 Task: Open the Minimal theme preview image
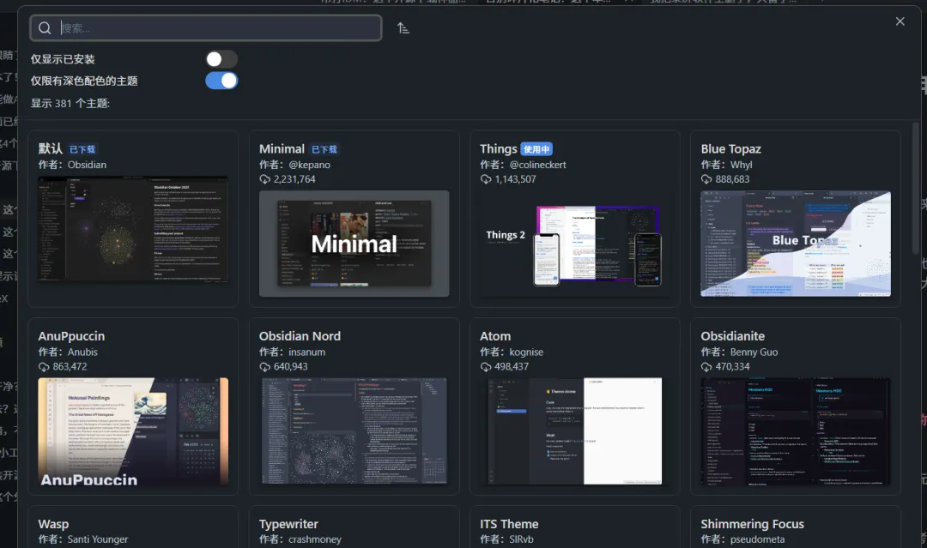(x=354, y=244)
